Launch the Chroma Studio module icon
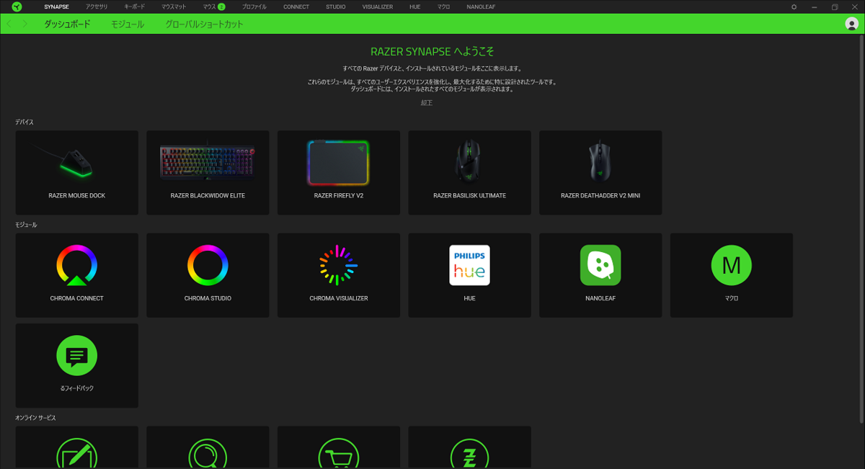Image resolution: width=865 pixels, height=469 pixels. [208, 265]
